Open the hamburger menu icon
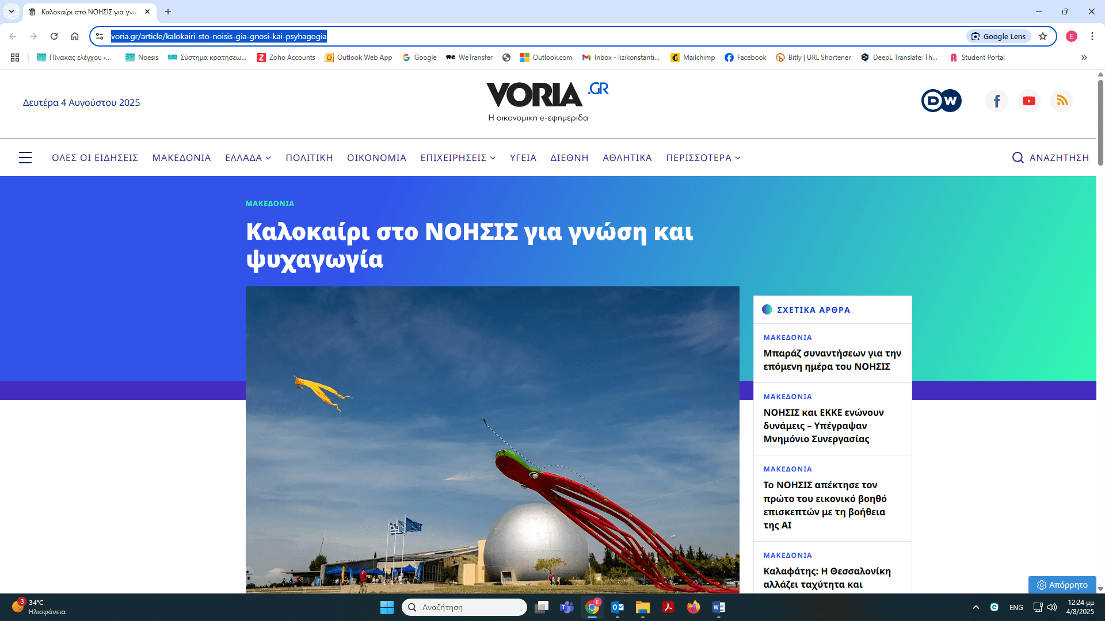 tap(25, 158)
